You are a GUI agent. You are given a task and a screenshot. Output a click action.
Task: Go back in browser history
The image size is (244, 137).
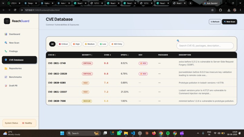pos(4,10)
